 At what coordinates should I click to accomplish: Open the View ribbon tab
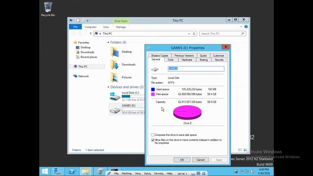106,27
